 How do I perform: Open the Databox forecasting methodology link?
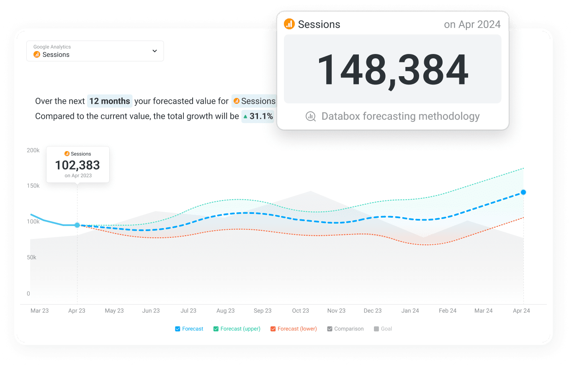(x=400, y=116)
